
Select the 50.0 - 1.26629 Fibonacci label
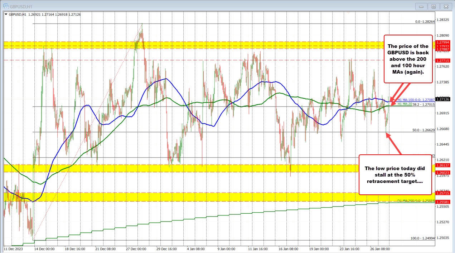423,130
